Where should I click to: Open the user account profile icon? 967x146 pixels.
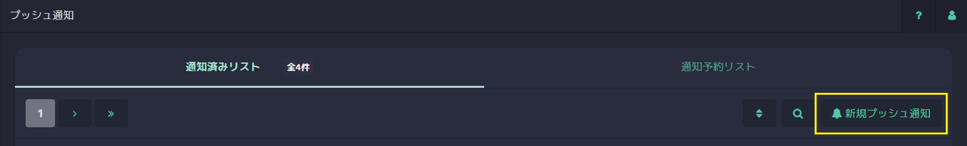pos(952,15)
